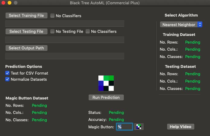Close the Black Tree AutoML window
This screenshot has height=136, width=210.
click(x=3, y=3)
